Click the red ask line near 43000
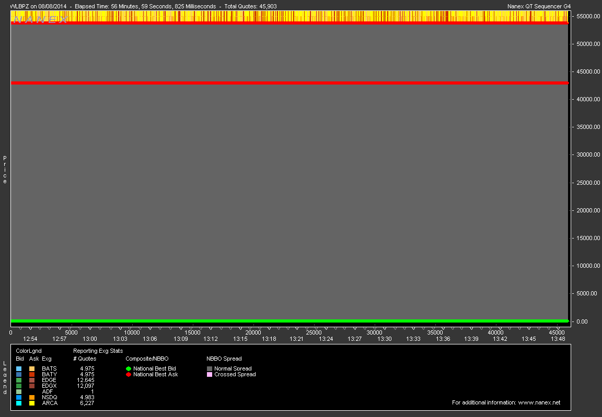The image size is (602, 417). point(290,83)
